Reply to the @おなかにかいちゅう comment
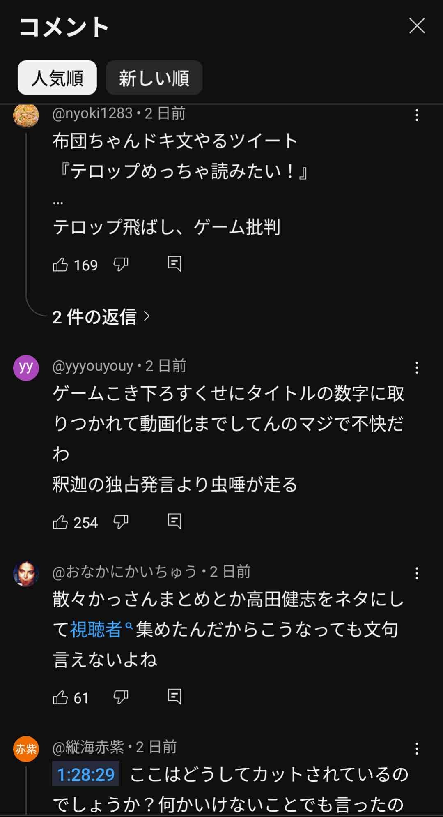 [x=174, y=697]
